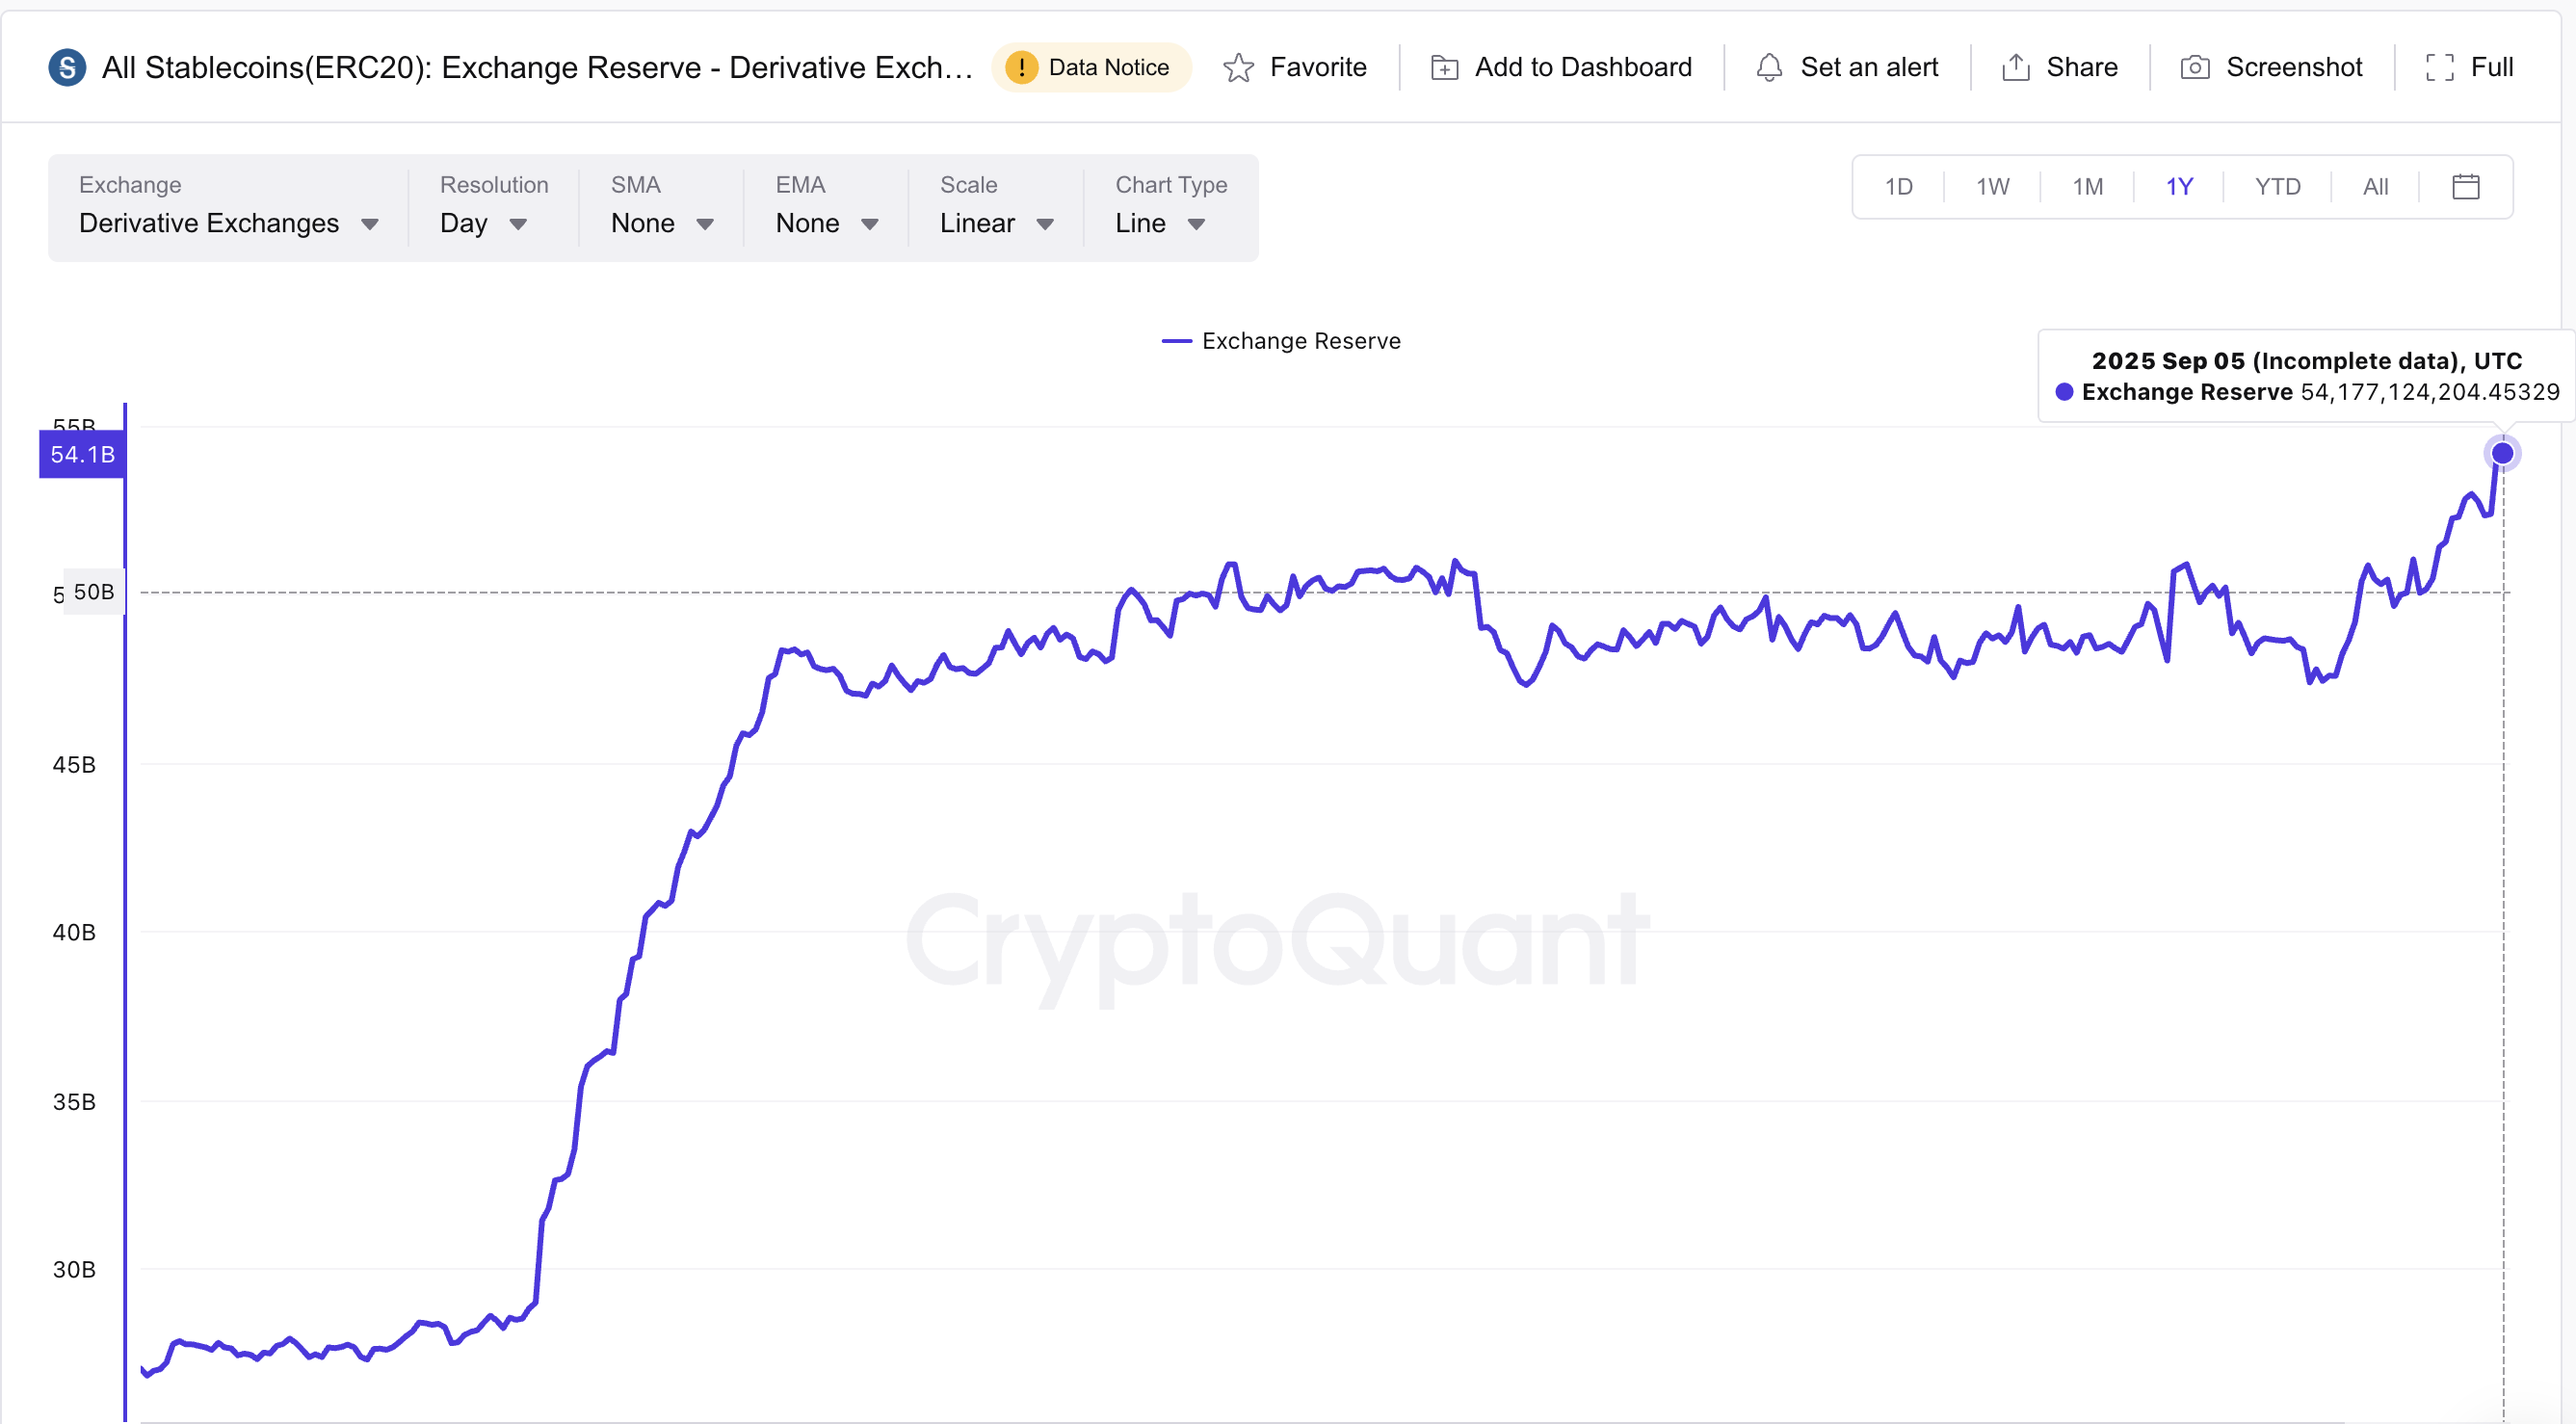2576x1424 pixels.
Task: Expand the Chart Type dropdown showing Line
Action: click(1160, 223)
